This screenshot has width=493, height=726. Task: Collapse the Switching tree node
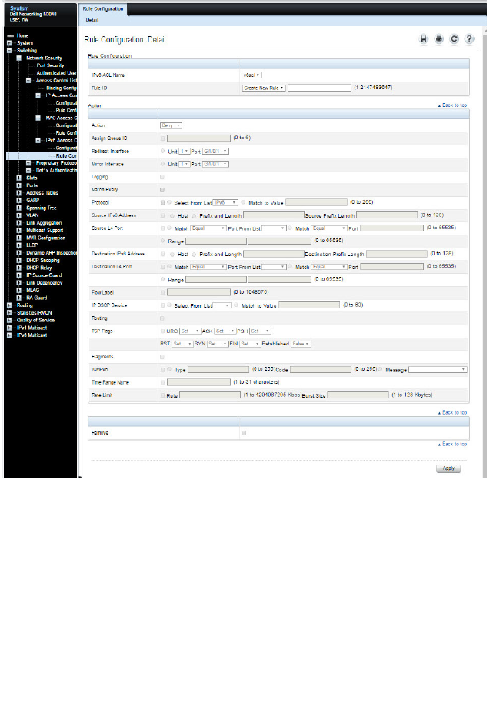coord(9,51)
